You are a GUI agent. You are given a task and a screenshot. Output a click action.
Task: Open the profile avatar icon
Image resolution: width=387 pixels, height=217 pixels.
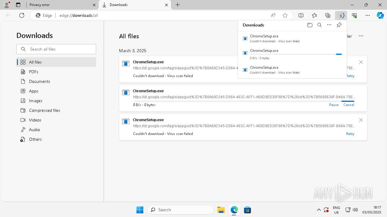[x=7, y=5]
